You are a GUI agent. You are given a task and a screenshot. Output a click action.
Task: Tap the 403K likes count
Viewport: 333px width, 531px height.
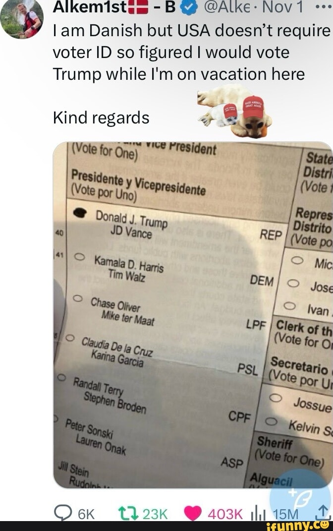click(225, 515)
